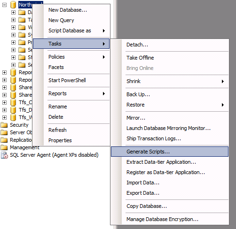
Task: Select SQL Server Agent (Agent XPs disabled) label
Action: [54, 155]
